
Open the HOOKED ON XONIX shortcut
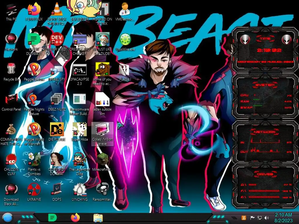tap(102, 14)
